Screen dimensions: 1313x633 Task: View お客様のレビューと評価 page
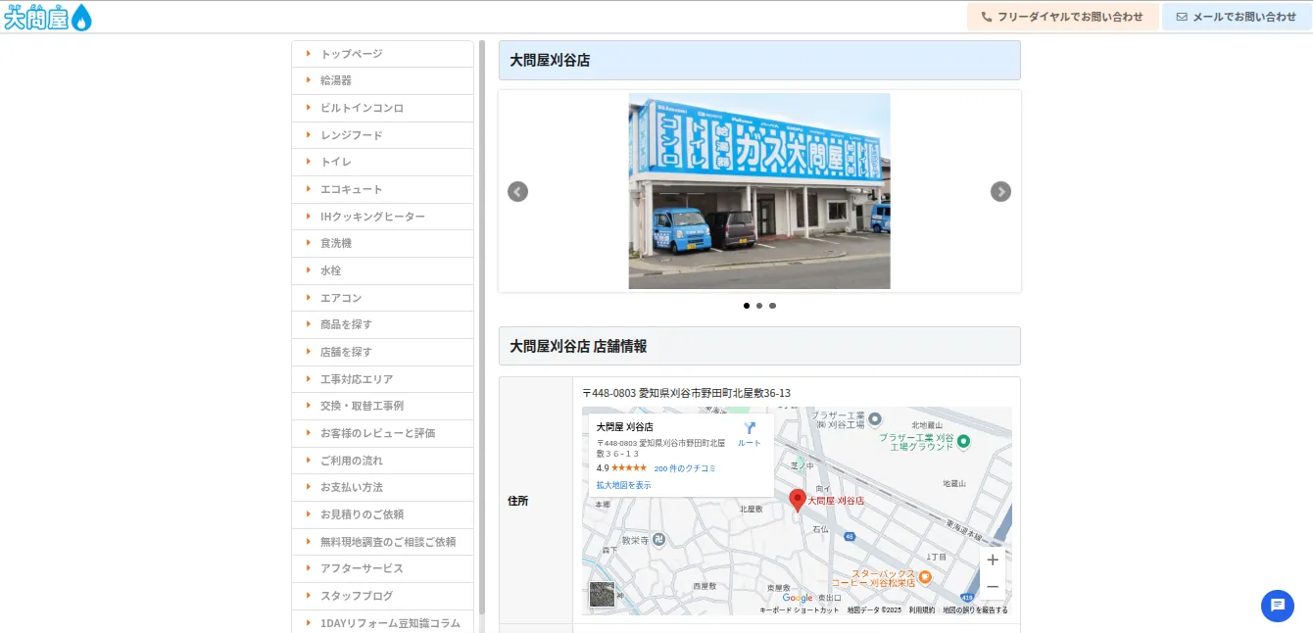382,433
